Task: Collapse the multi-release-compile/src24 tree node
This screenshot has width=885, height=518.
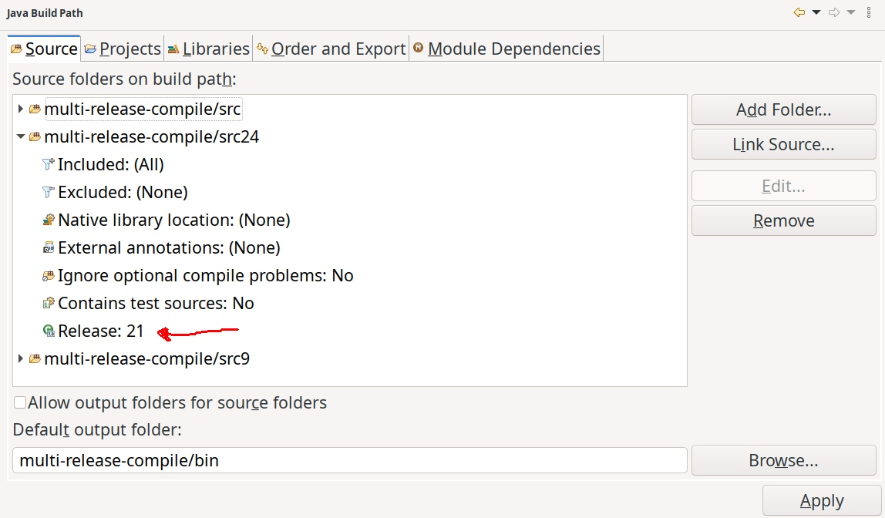Action: point(20,136)
